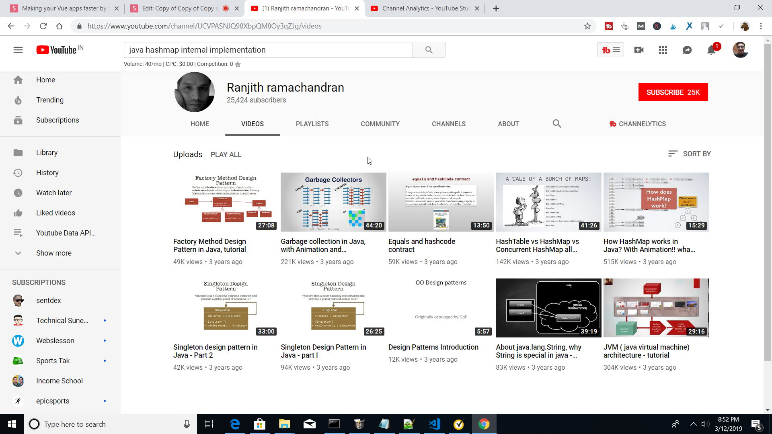The image size is (772, 434).
Task: Click the search magnifier button
Action: [x=429, y=50]
